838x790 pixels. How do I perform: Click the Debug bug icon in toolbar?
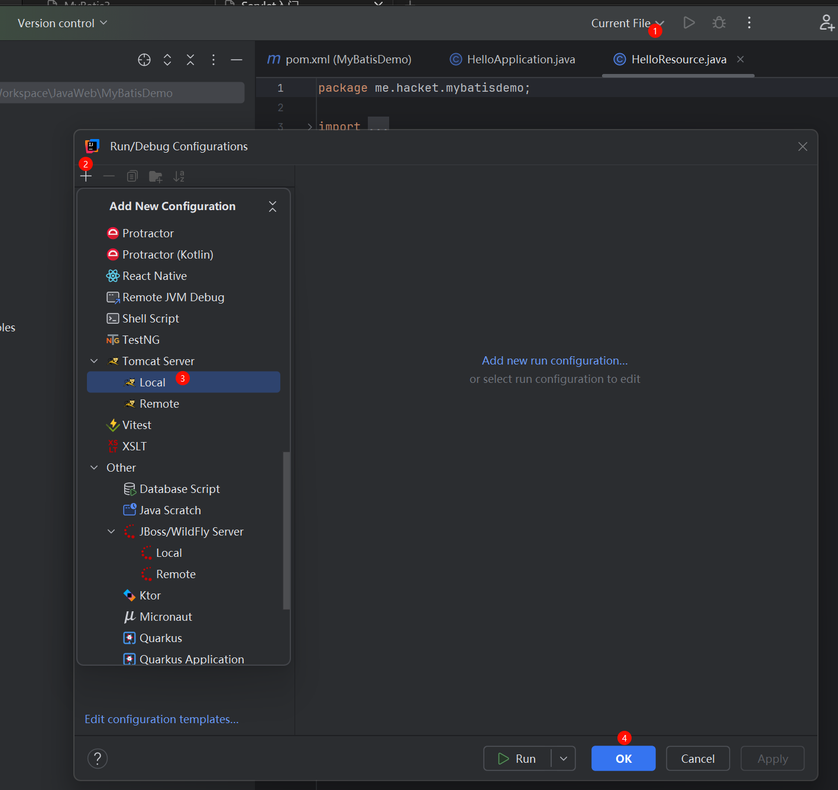719,22
